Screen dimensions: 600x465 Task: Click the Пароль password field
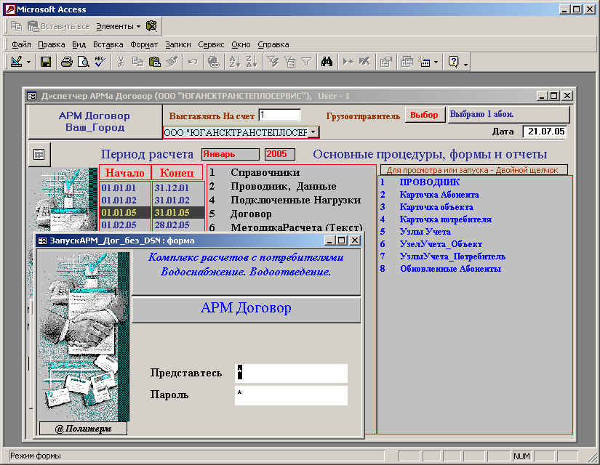point(291,395)
